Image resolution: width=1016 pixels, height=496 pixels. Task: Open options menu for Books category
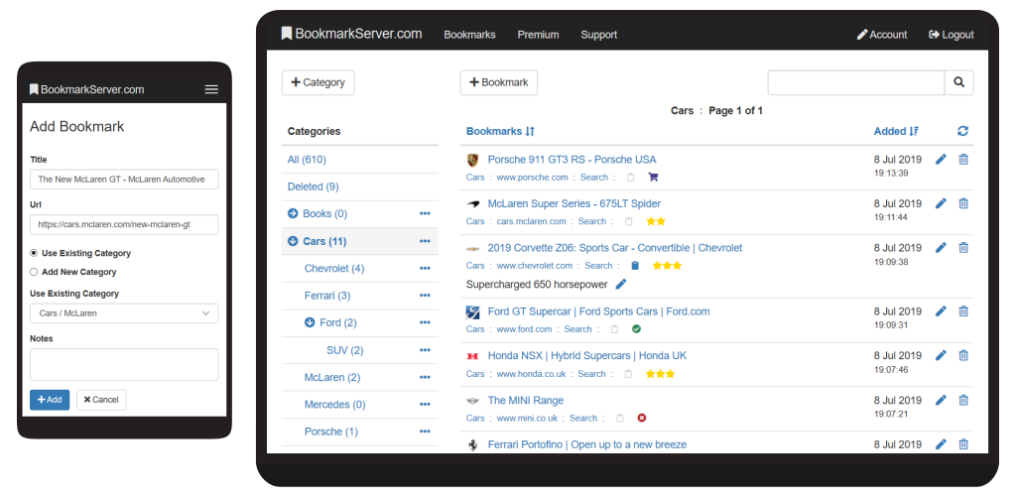[425, 213]
